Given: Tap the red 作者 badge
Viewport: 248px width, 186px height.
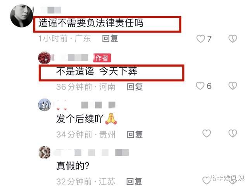Looking at the screenshot, I should (x=102, y=58).
